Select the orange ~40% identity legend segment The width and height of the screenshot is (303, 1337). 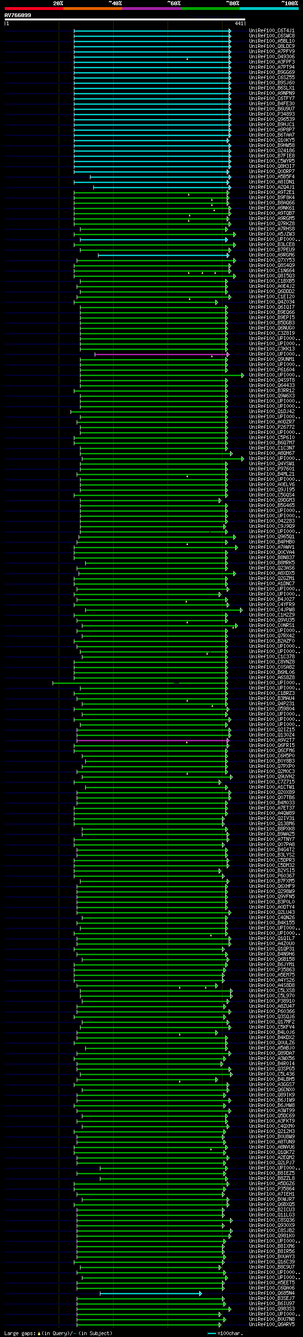point(93,9)
